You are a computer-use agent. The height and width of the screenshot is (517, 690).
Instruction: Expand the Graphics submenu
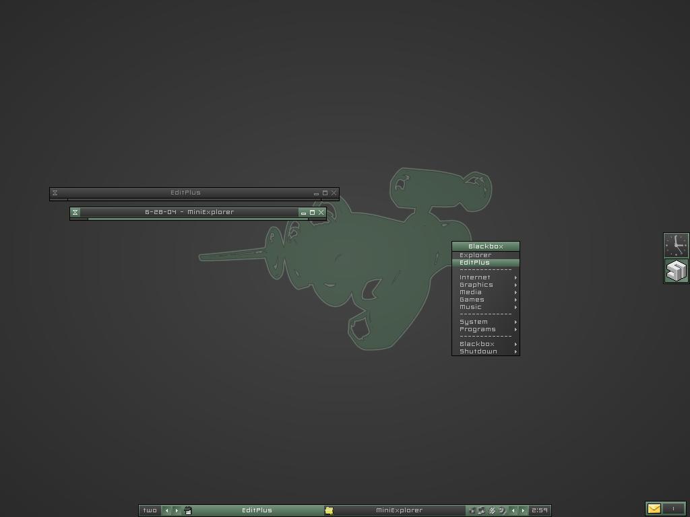point(486,285)
